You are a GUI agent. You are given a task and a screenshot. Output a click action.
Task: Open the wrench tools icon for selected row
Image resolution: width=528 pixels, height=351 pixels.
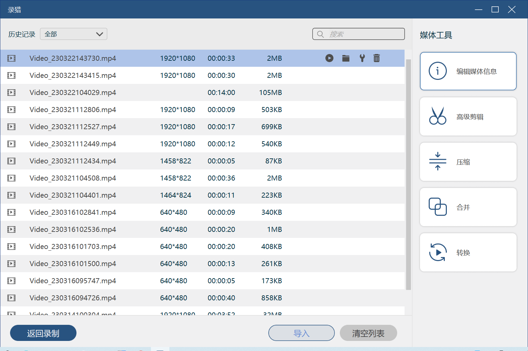click(x=362, y=58)
